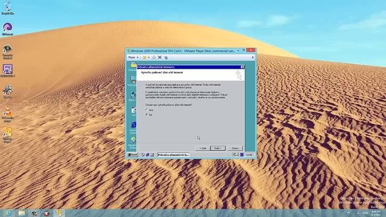Enter full screen mode via VMware toolbar icon

[160, 57]
